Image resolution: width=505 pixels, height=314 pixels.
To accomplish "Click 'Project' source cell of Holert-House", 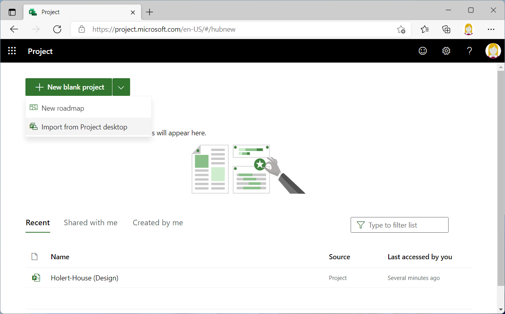I will pos(338,278).
